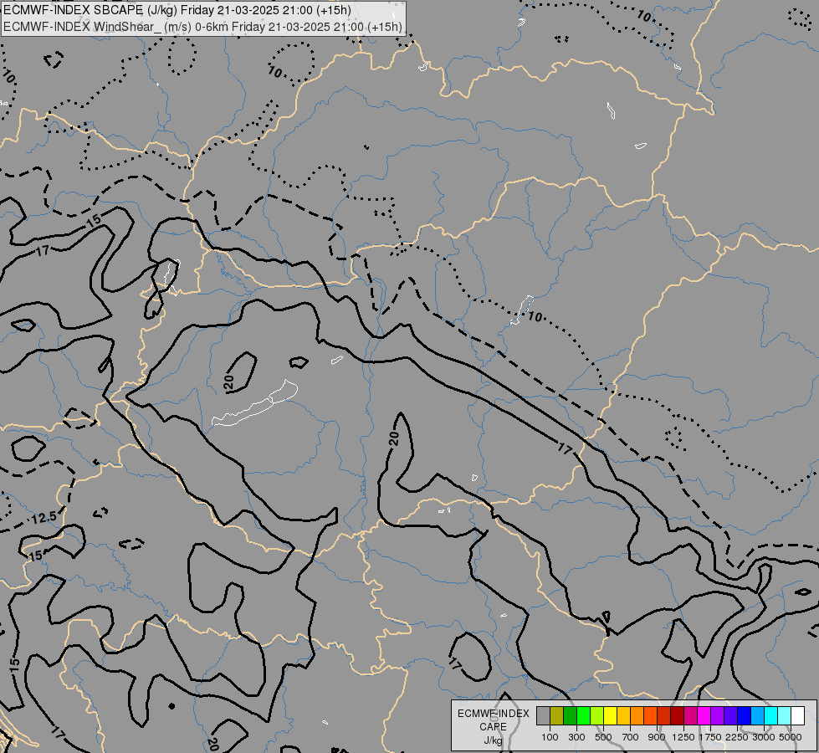Click the legend value "3000"
This screenshot has height=753, width=819.
(x=764, y=737)
